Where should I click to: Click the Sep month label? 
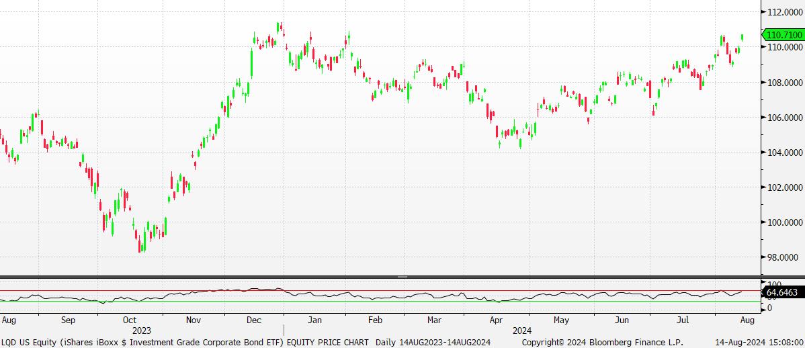pyautogui.click(x=68, y=320)
